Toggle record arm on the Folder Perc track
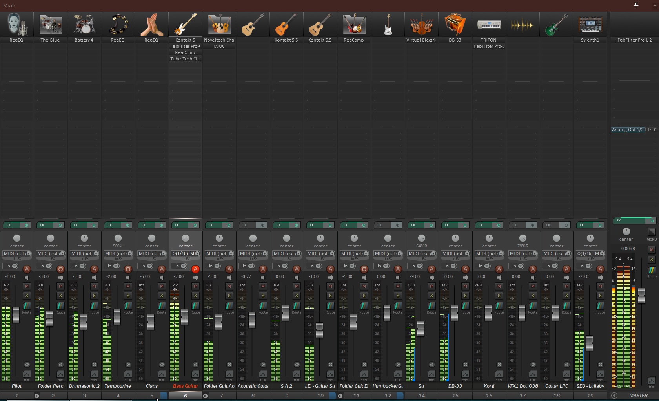The width and height of the screenshot is (659, 401). point(60,269)
